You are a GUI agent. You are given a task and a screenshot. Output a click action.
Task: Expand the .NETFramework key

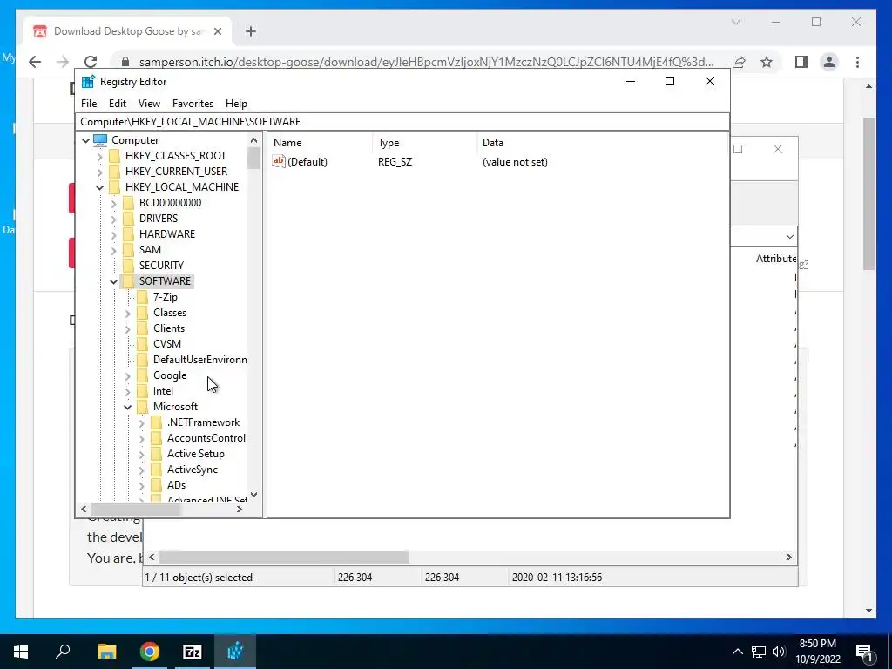(142, 422)
